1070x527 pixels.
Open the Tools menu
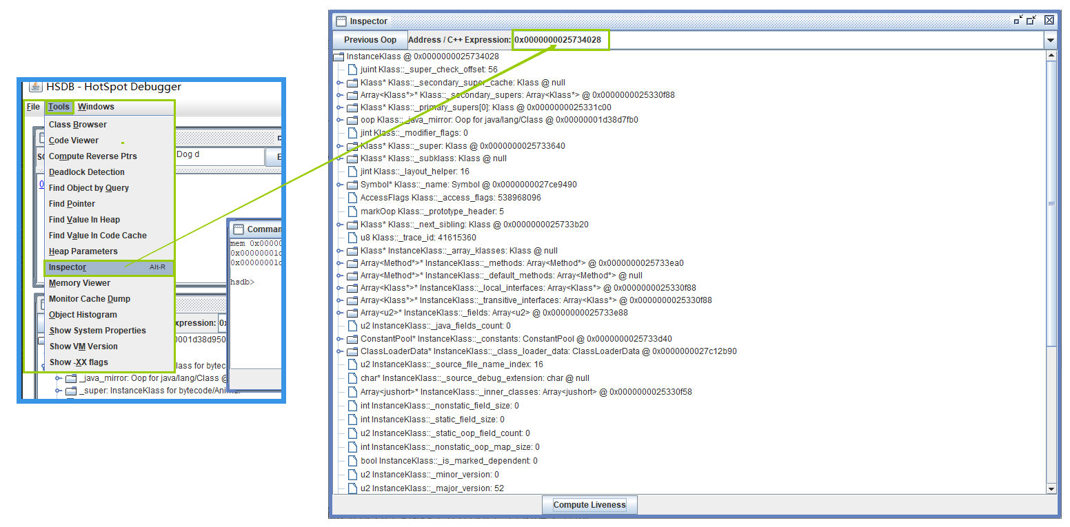coord(59,107)
